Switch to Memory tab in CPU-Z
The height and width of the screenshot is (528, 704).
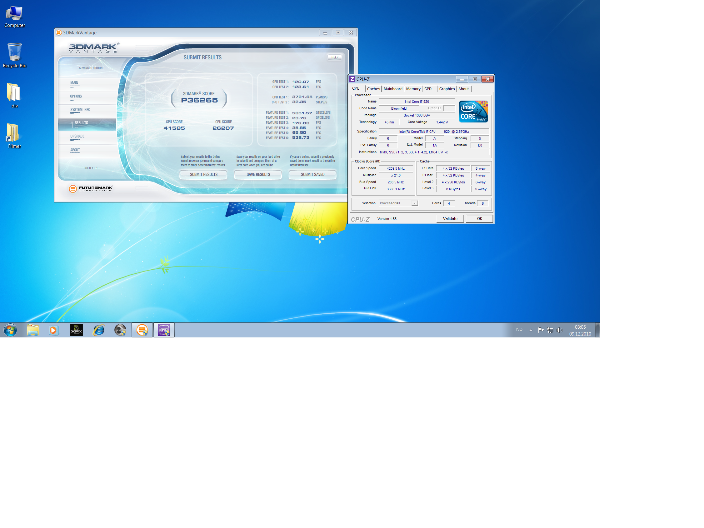tap(413, 89)
